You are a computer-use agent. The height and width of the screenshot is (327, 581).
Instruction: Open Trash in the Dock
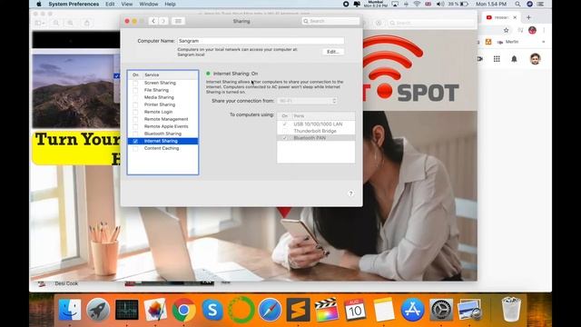[x=511, y=309]
